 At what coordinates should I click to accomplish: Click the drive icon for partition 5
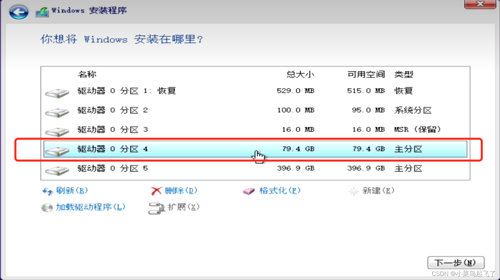point(57,170)
